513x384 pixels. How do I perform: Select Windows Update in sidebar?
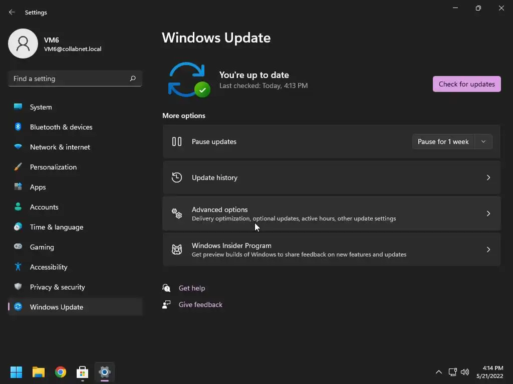coord(75,307)
